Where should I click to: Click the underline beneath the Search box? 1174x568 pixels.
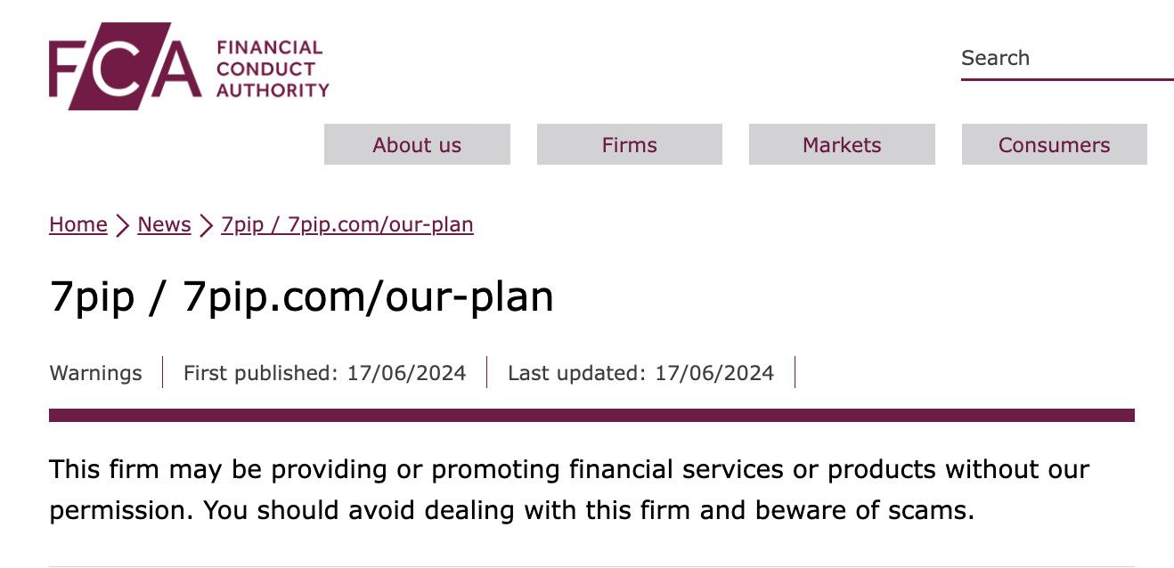pyautogui.click(x=1067, y=79)
